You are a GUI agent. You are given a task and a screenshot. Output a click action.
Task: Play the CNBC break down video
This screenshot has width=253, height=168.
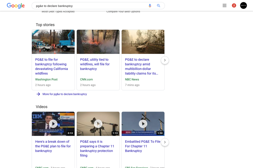(x=53, y=124)
